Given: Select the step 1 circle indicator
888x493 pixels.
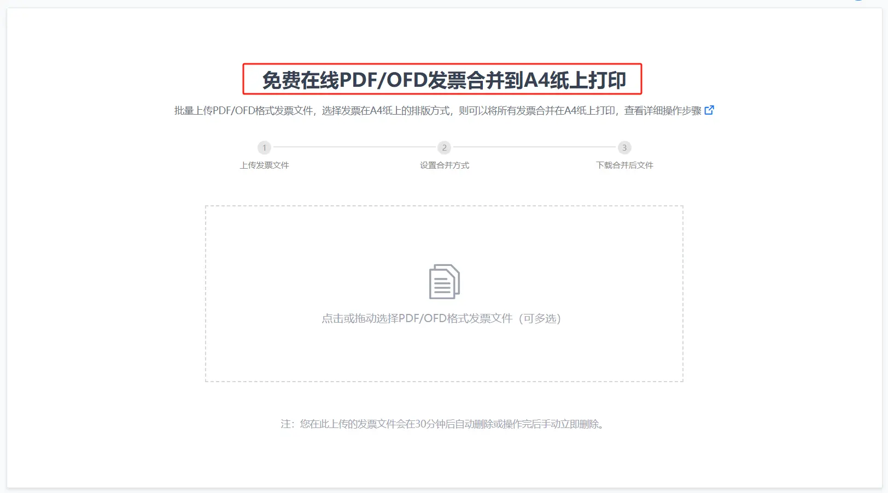Looking at the screenshot, I should (264, 147).
